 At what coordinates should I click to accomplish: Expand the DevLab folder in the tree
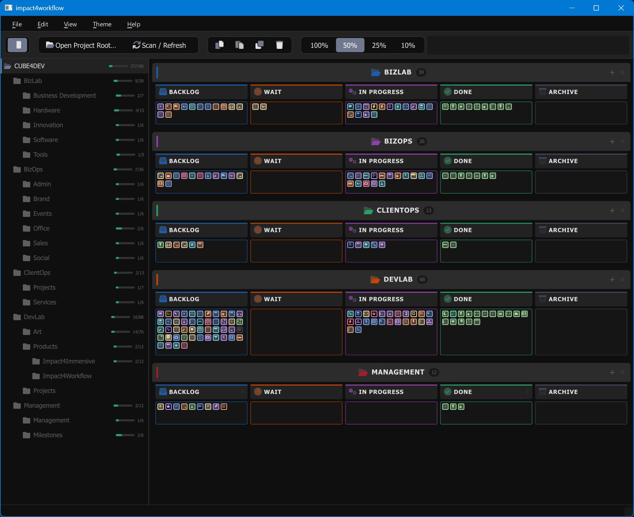click(34, 317)
